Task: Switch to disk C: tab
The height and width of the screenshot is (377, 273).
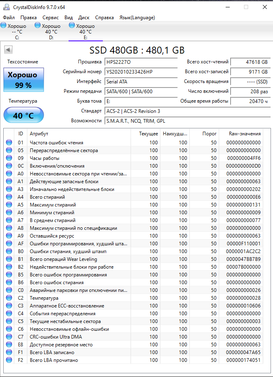Action: click(17, 31)
